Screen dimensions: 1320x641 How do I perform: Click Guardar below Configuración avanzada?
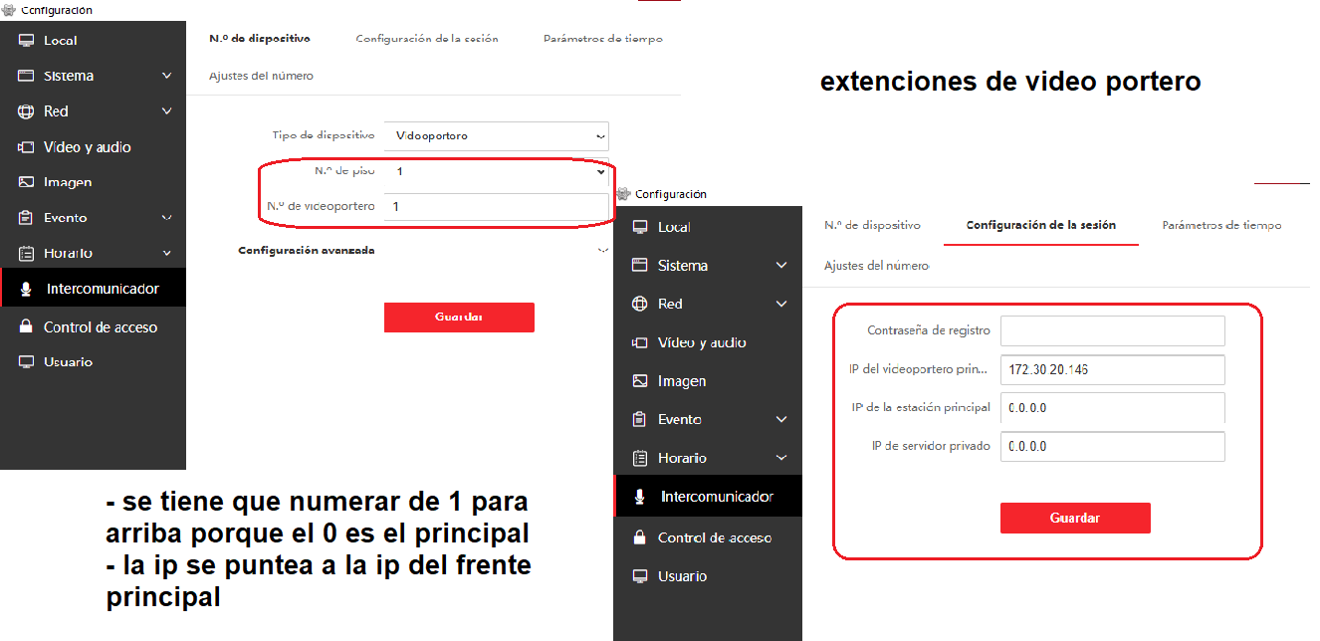pos(459,318)
